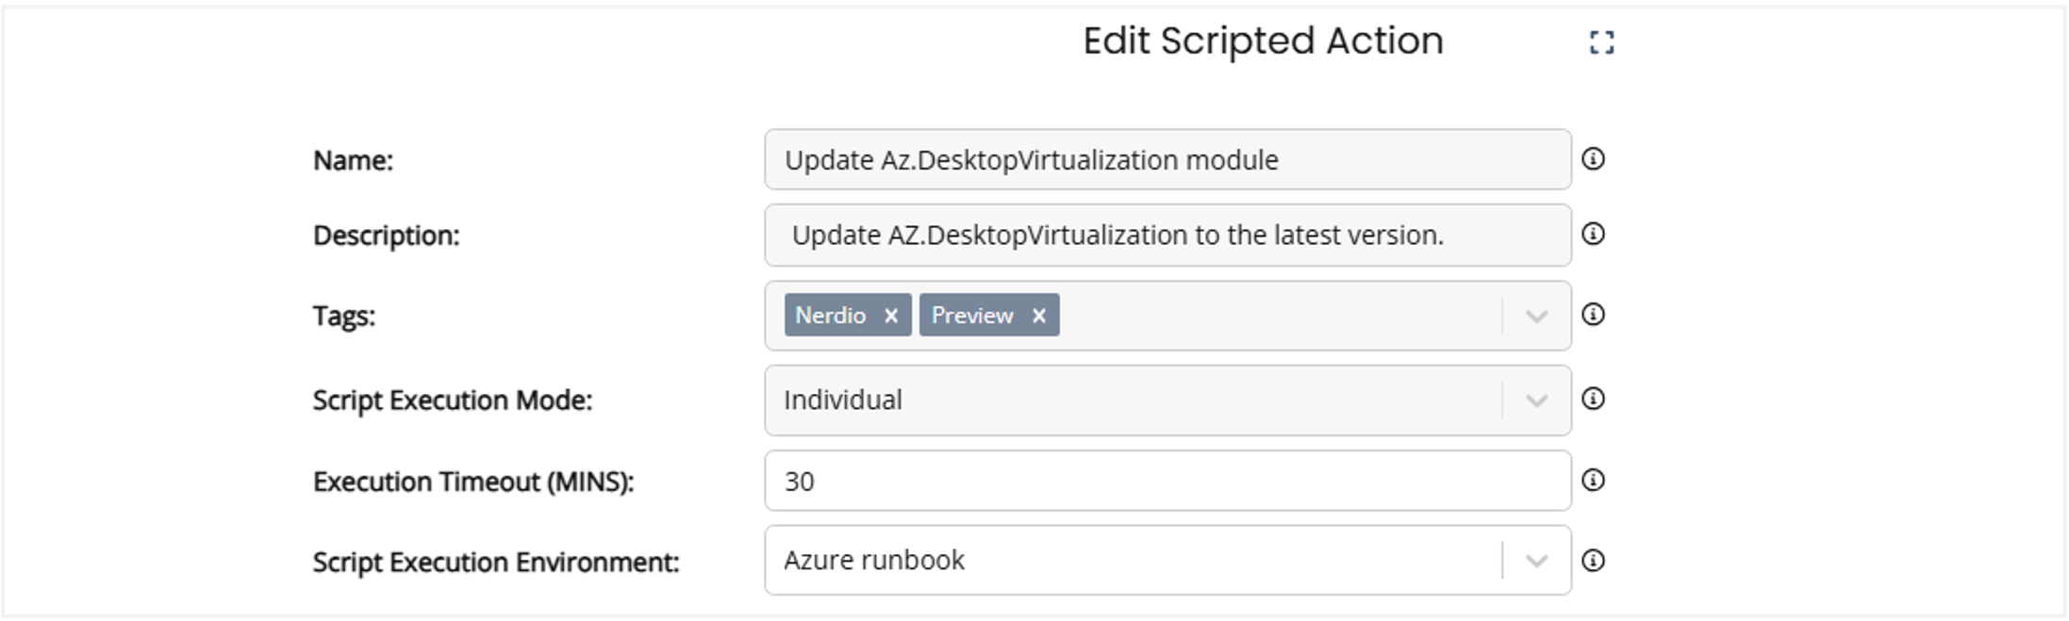Expand the Script Execution Mode chevron
2069x621 pixels.
1536,401
